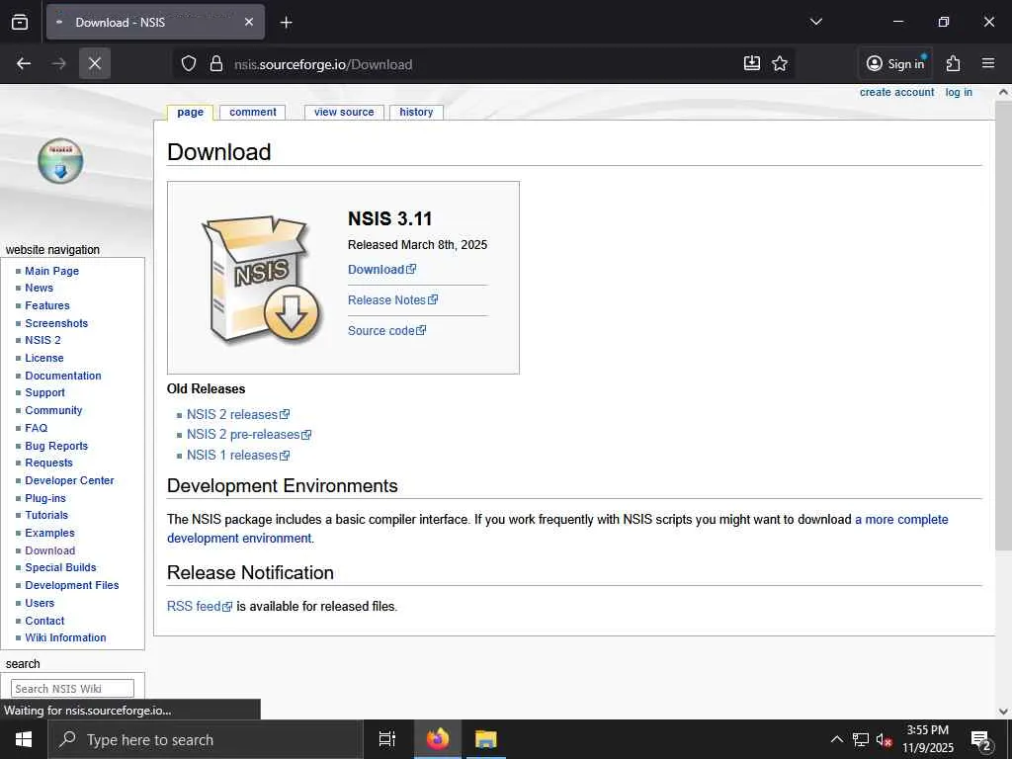Open Community in website navigation

tap(53, 410)
